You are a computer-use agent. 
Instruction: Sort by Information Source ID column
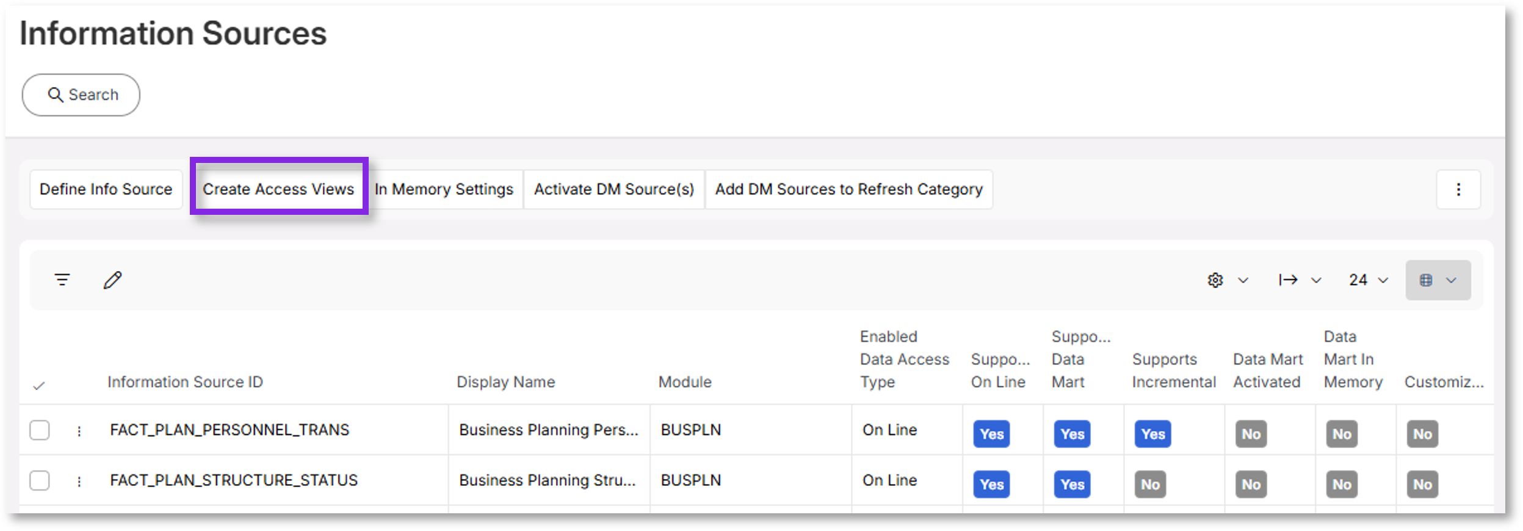coord(185,382)
